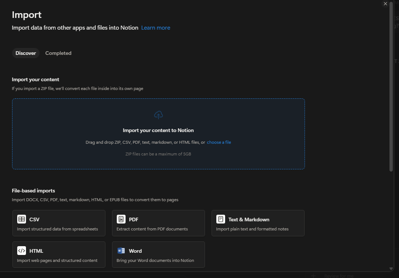Click the PDF document icon

pos(121,219)
